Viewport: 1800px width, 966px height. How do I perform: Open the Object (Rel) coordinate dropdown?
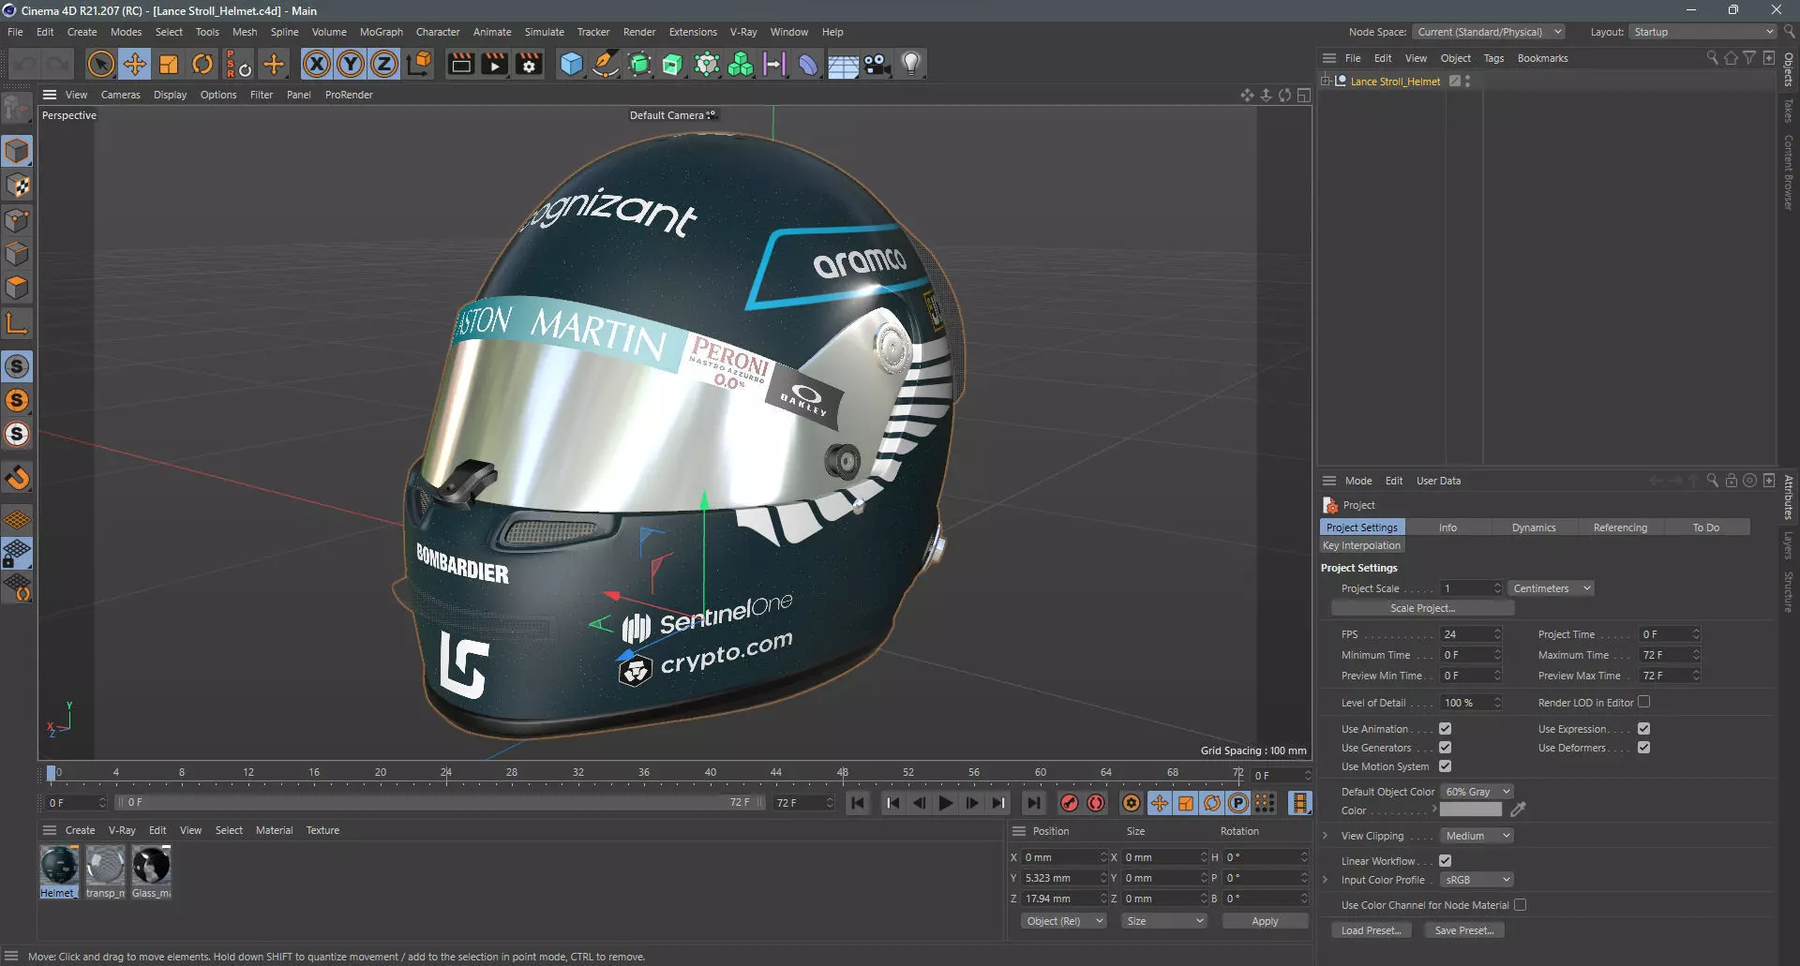click(x=1064, y=921)
